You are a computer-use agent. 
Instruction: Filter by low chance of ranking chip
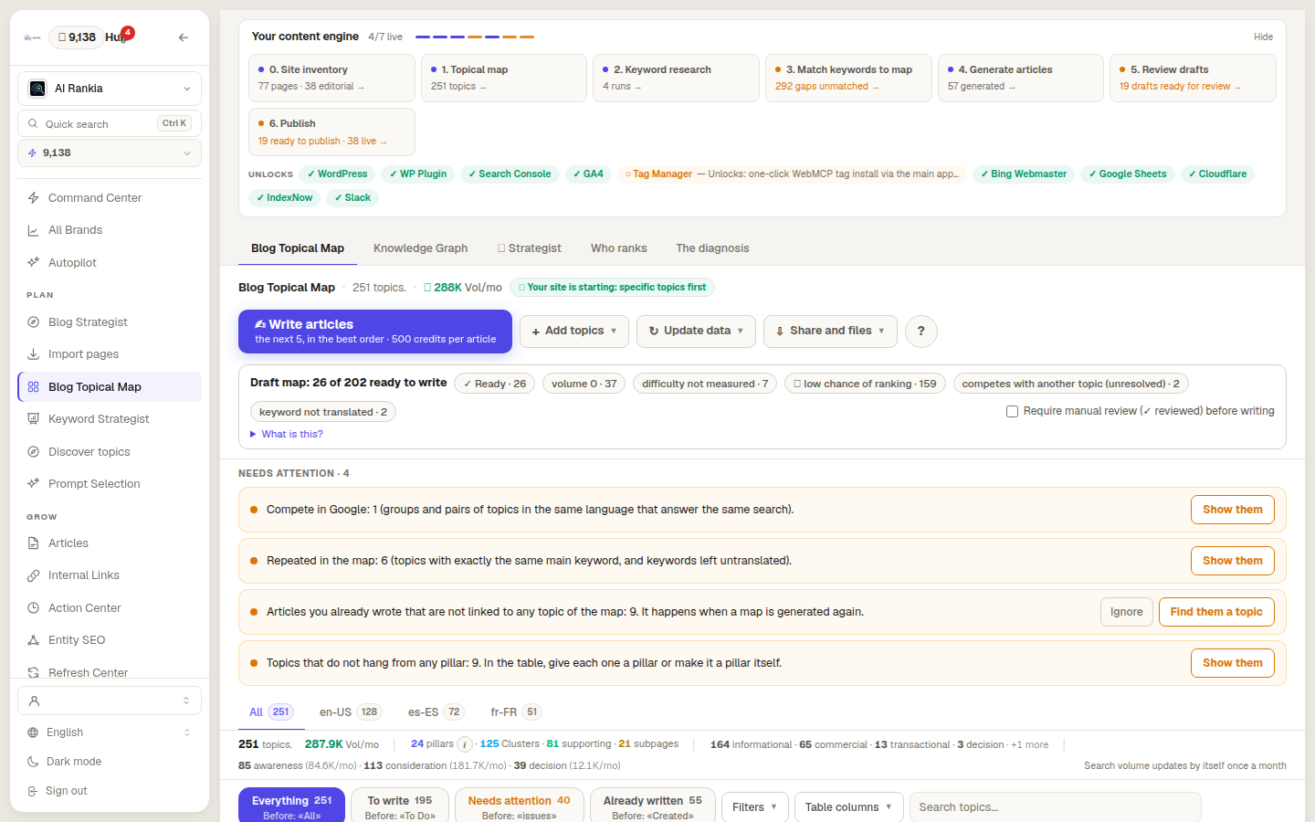[x=865, y=384]
